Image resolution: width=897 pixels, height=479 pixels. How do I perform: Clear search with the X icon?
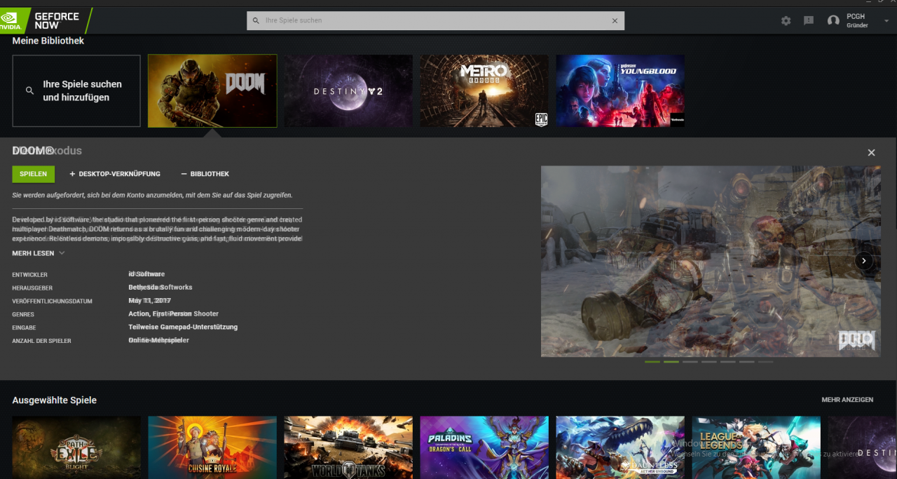615,20
